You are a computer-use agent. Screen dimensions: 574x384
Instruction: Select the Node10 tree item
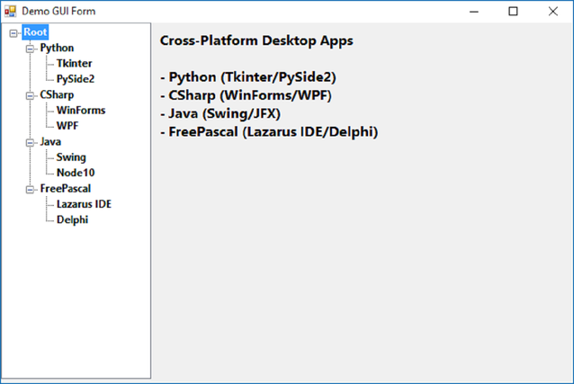76,173
